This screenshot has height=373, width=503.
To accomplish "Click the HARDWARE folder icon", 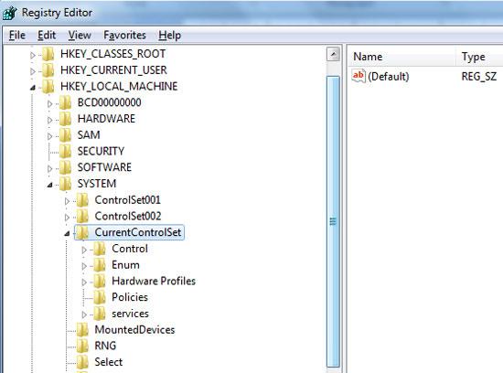I will tap(66, 119).
